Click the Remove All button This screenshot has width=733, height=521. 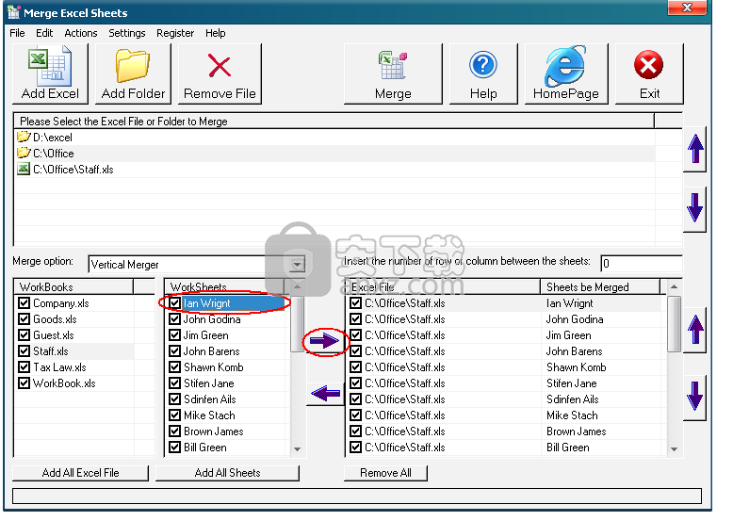click(x=385, y=473)
